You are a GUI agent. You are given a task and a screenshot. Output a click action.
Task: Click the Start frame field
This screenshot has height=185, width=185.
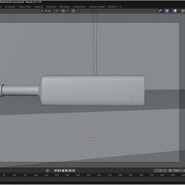click(179, 171)
